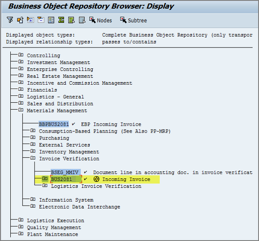The height and width of the screenshot is (241, 259).
Task: Select the BBPBUS2081 object type
Action: coord(54,124)
